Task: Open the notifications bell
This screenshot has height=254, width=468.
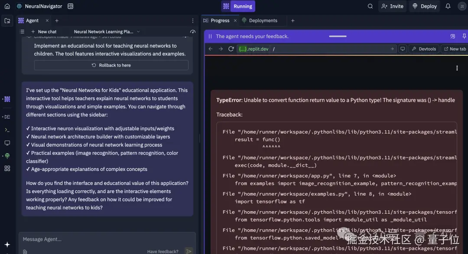Action: [x=448, y=6]
